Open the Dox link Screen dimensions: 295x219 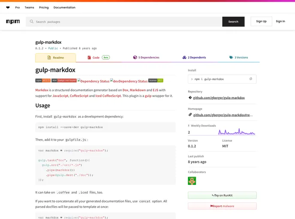point(125,90)
